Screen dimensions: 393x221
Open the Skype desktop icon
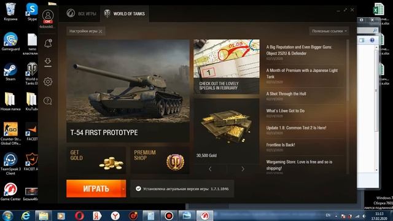pyautogui.click(x=32, y=12)
